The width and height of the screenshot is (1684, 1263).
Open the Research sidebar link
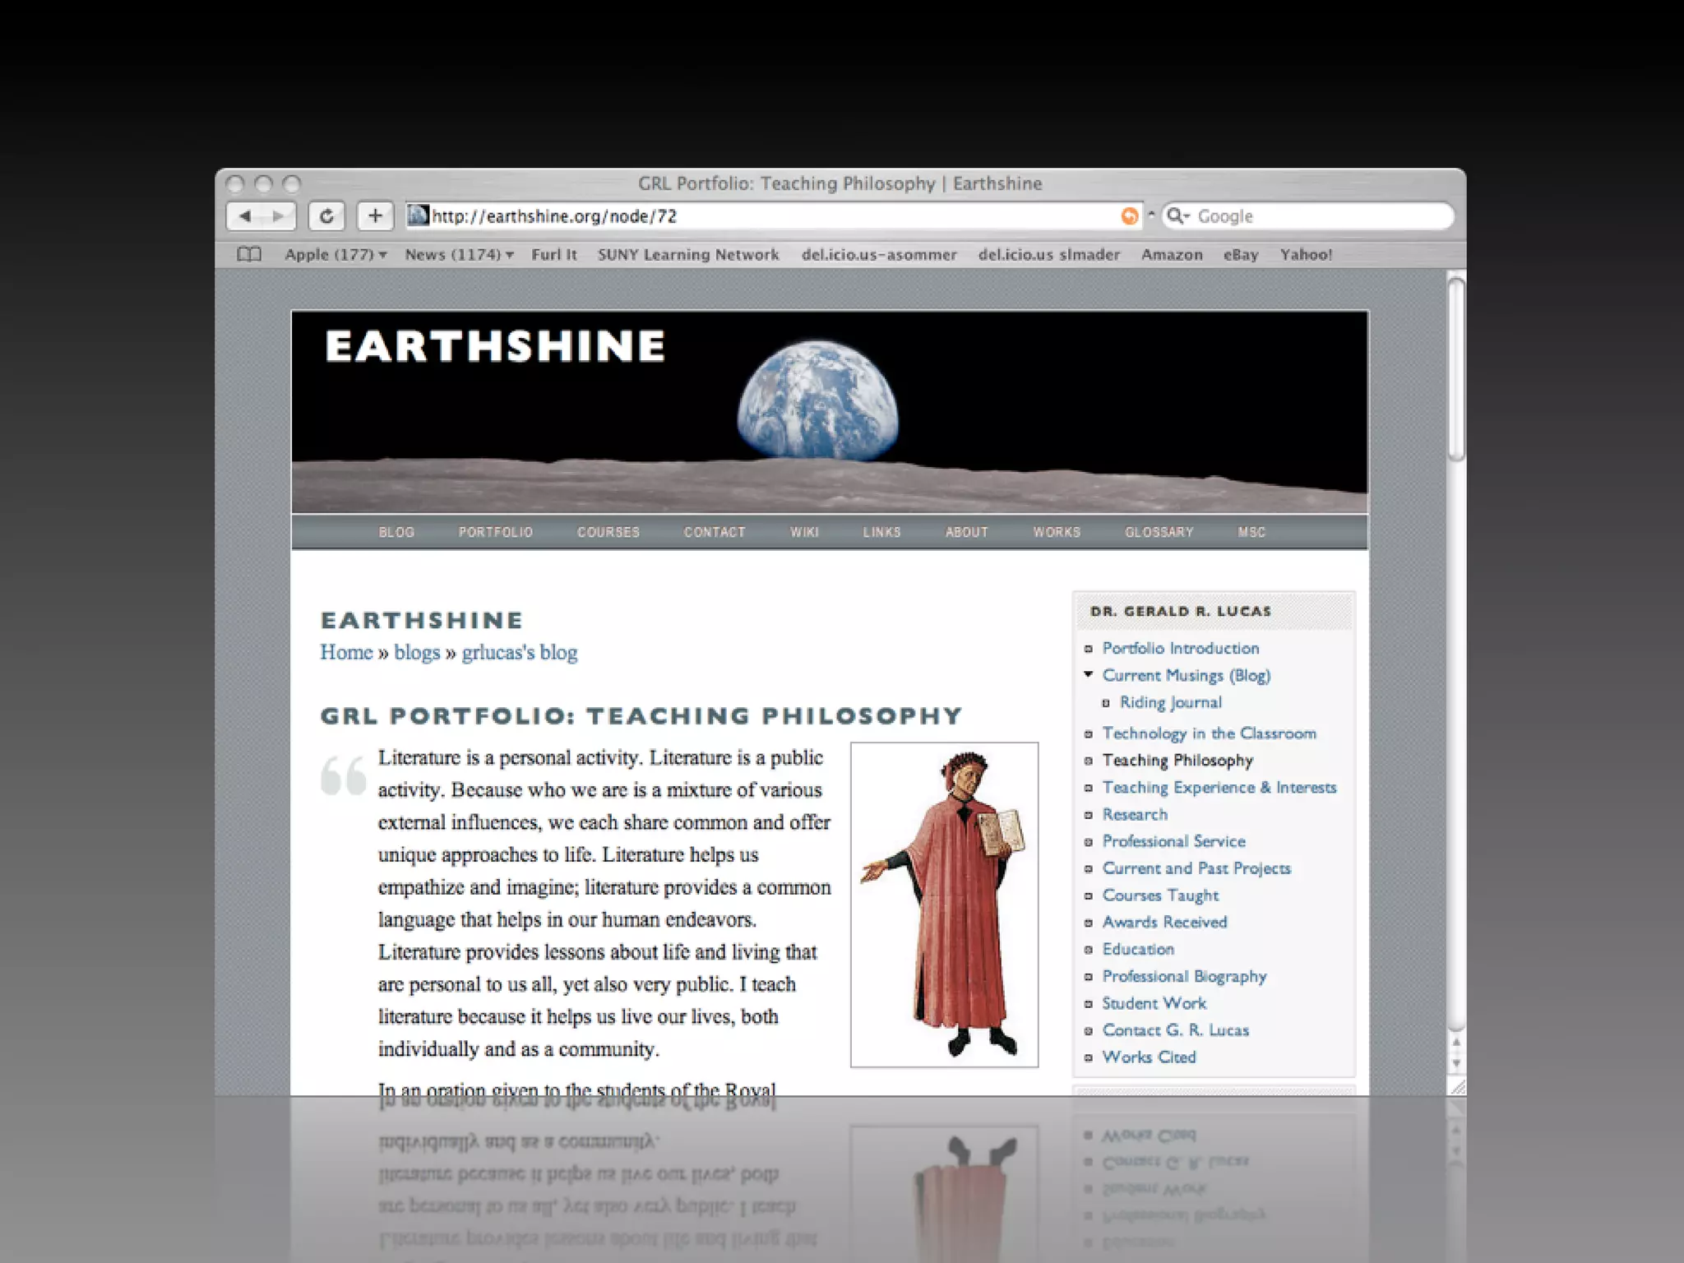[x=1135, y=814]
